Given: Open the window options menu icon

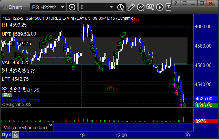Looking at the screenshot, I should point(184,3).
